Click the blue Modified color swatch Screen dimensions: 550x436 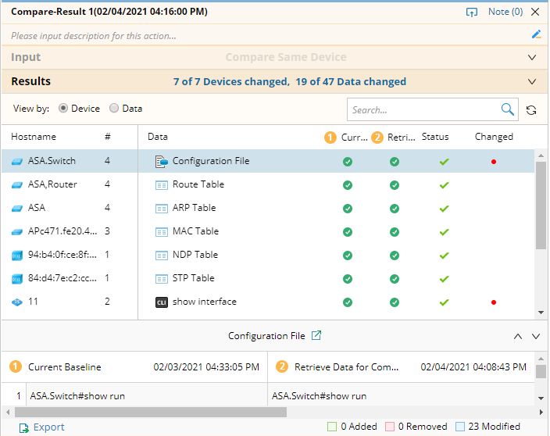(460, 427)
